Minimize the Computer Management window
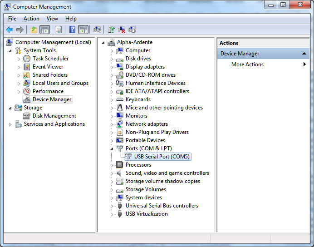Viewport: 314px width, 247px height. pos(271,5)
